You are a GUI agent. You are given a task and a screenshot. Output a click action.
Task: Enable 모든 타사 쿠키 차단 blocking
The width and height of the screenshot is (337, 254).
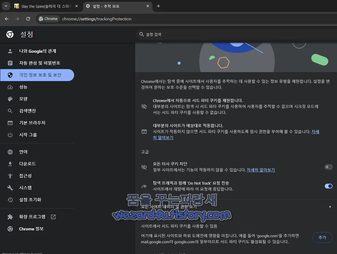[328, 167]
